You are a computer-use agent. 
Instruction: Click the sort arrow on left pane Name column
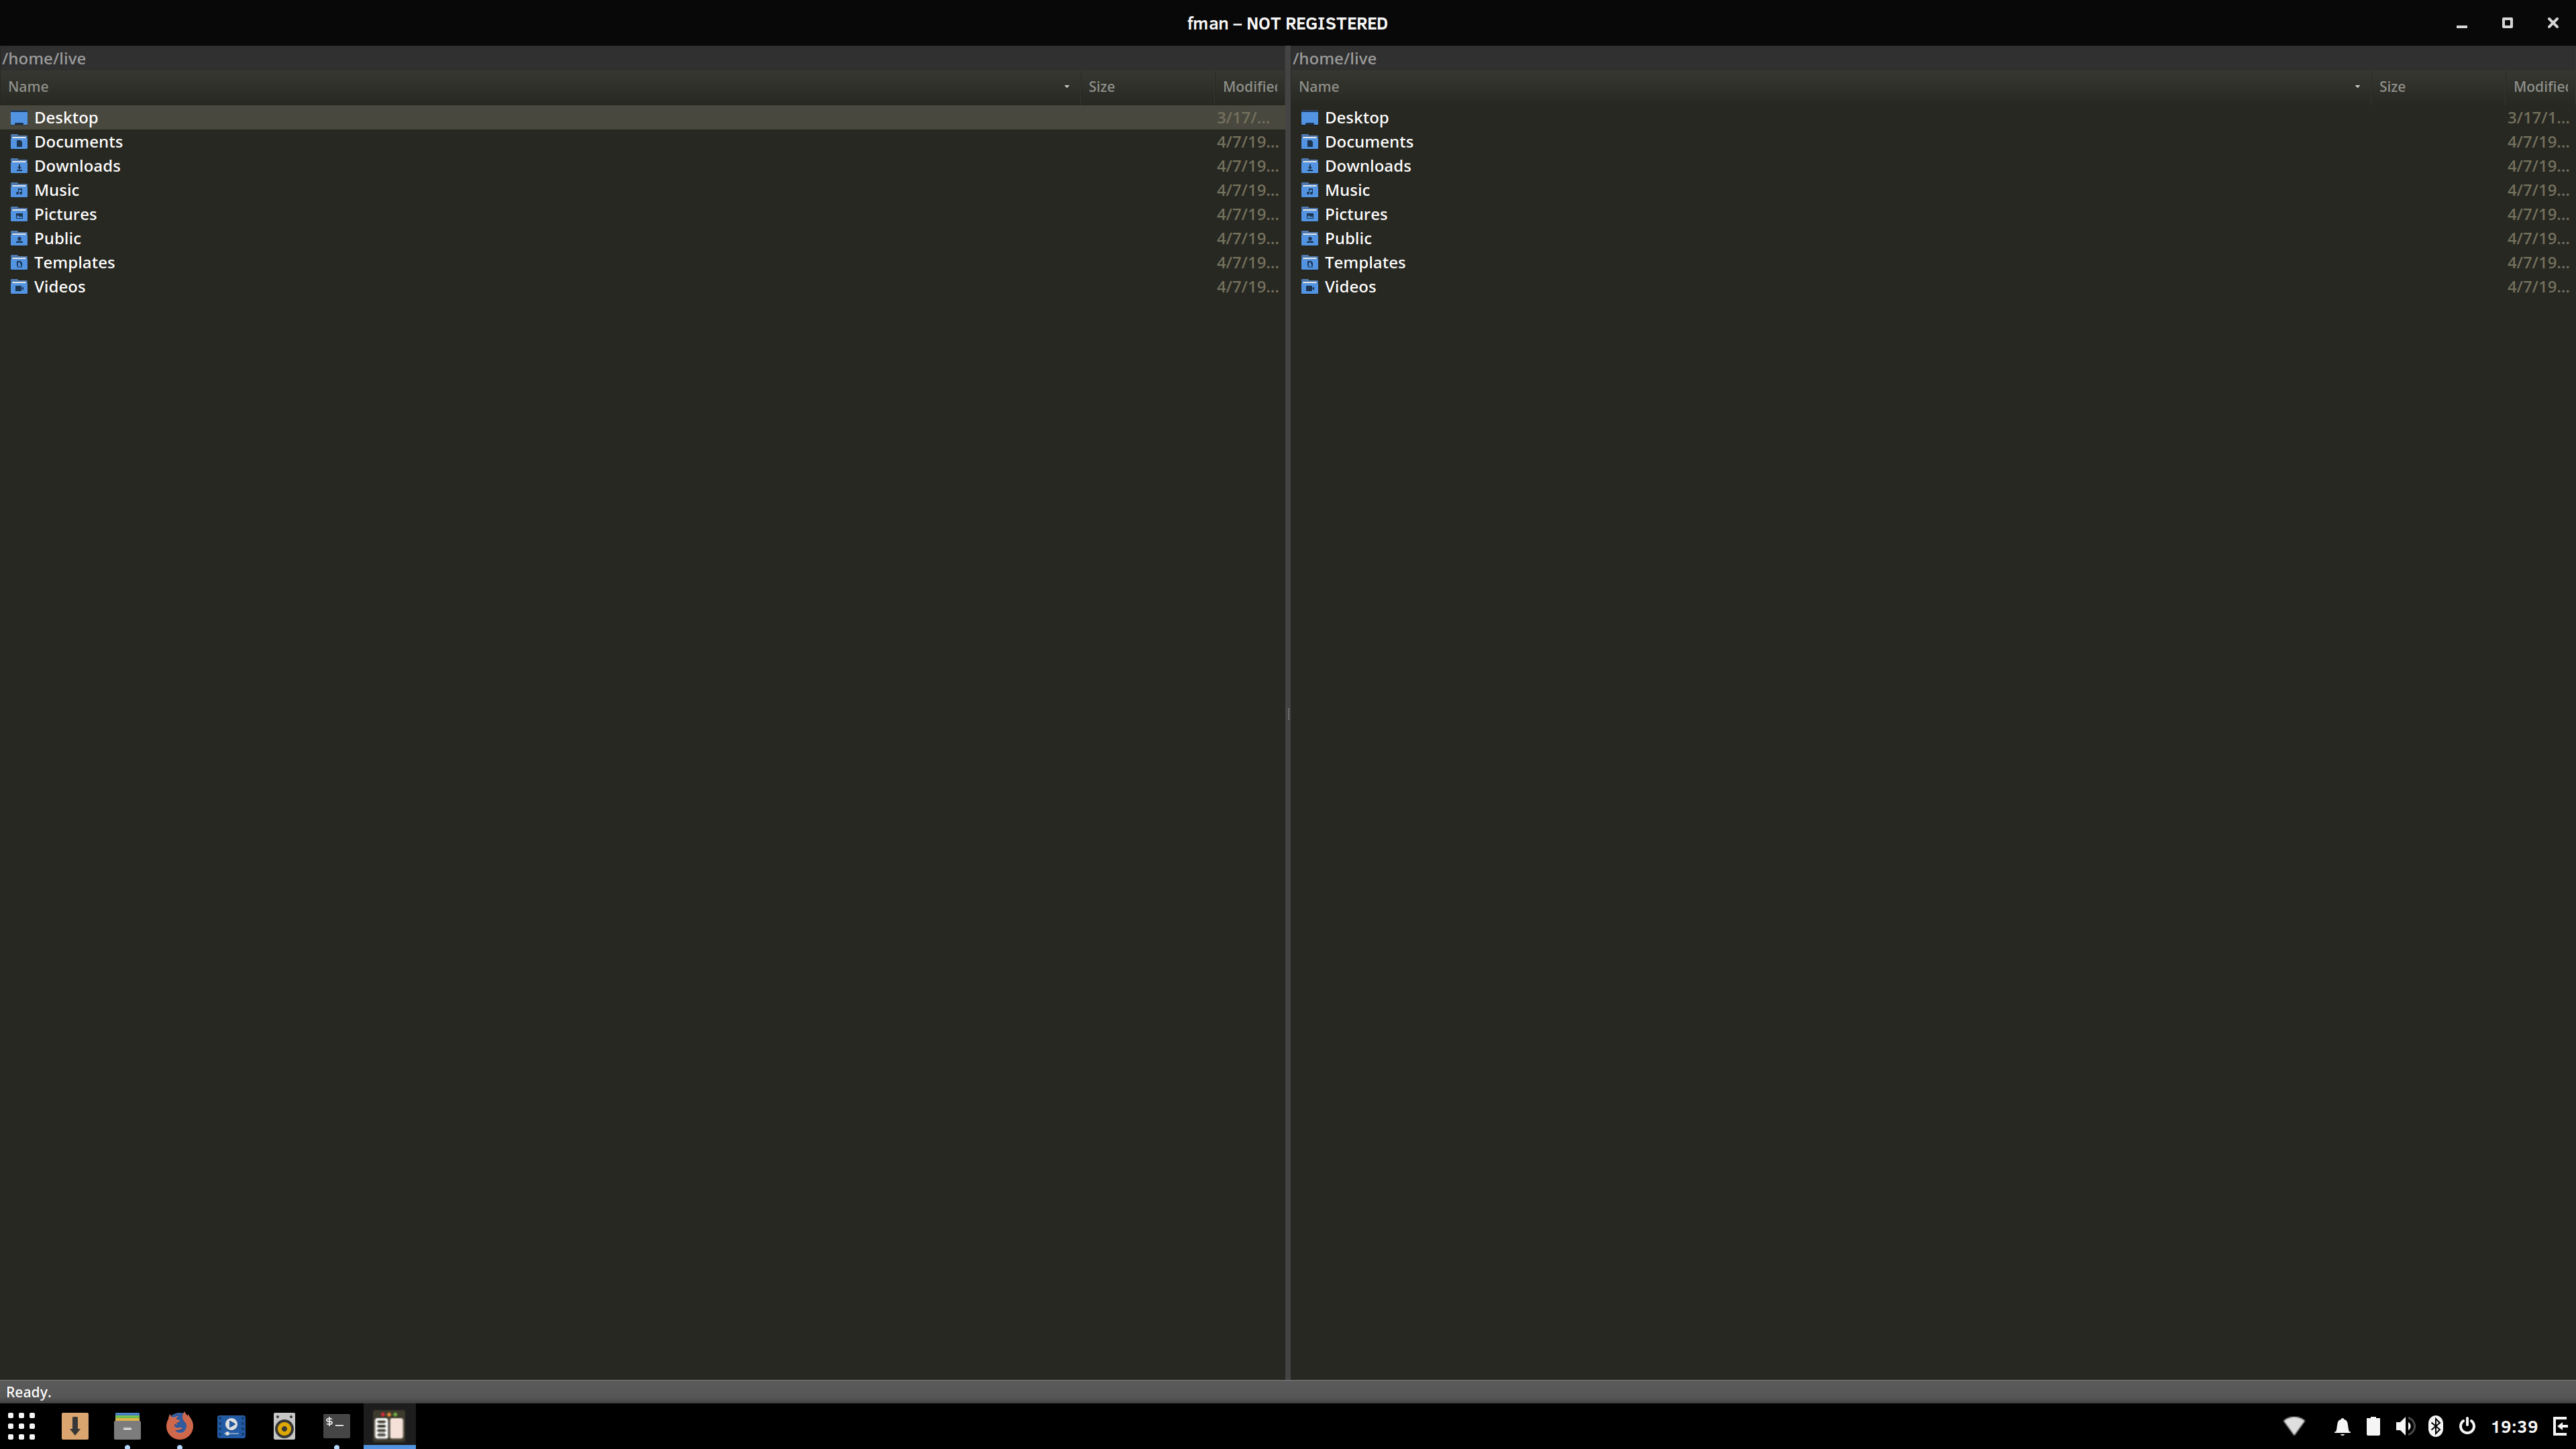tap(1066, 87)
